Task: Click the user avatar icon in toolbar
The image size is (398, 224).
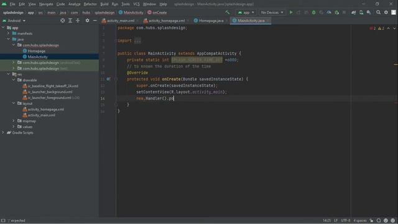Action: pos(394,12)
